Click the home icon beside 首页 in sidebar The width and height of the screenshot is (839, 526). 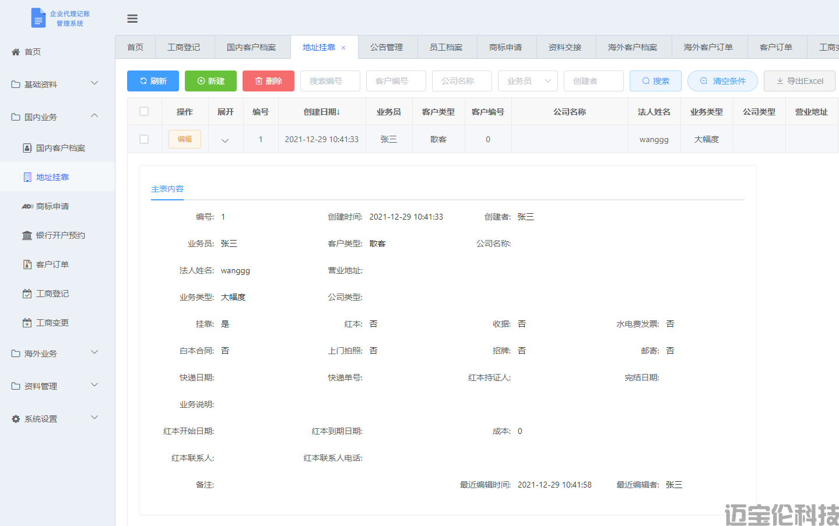point(16,52)
